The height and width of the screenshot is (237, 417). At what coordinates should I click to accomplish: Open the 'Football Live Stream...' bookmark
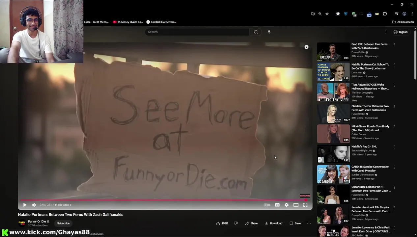click(161, 22)
